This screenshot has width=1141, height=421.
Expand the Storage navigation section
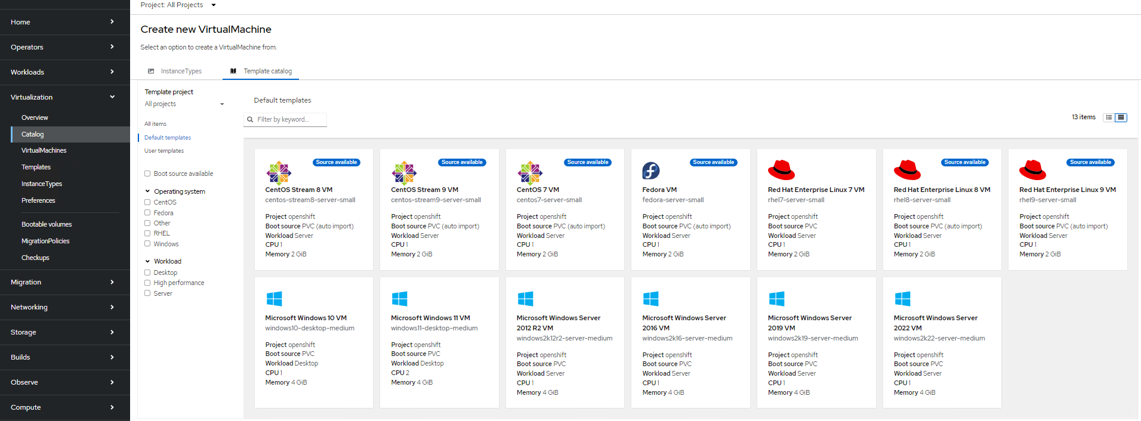click(65, 332)
